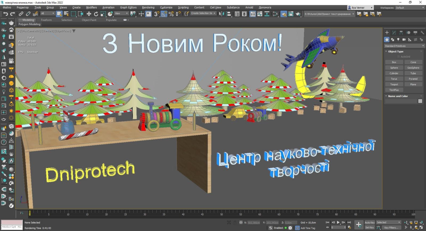The image size is (426, 231).
Task: Create a Teapot primitive
Action: pyautogui.click(x=394, y=84)
